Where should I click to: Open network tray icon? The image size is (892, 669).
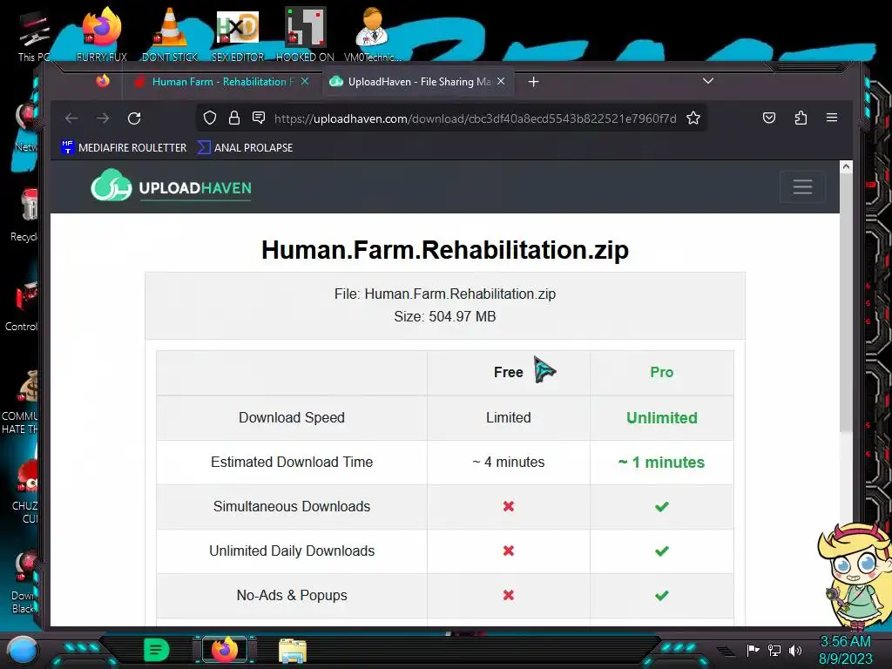tap(774, 650)
